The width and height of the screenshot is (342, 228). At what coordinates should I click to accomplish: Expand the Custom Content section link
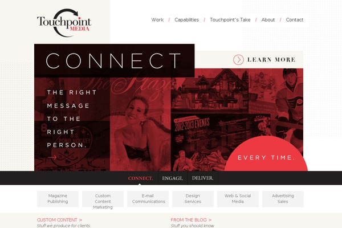[x=59, y=220]
